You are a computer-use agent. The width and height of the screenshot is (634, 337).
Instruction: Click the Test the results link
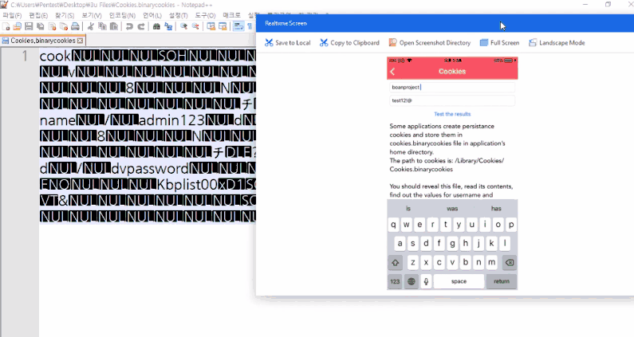coord(452,114)
